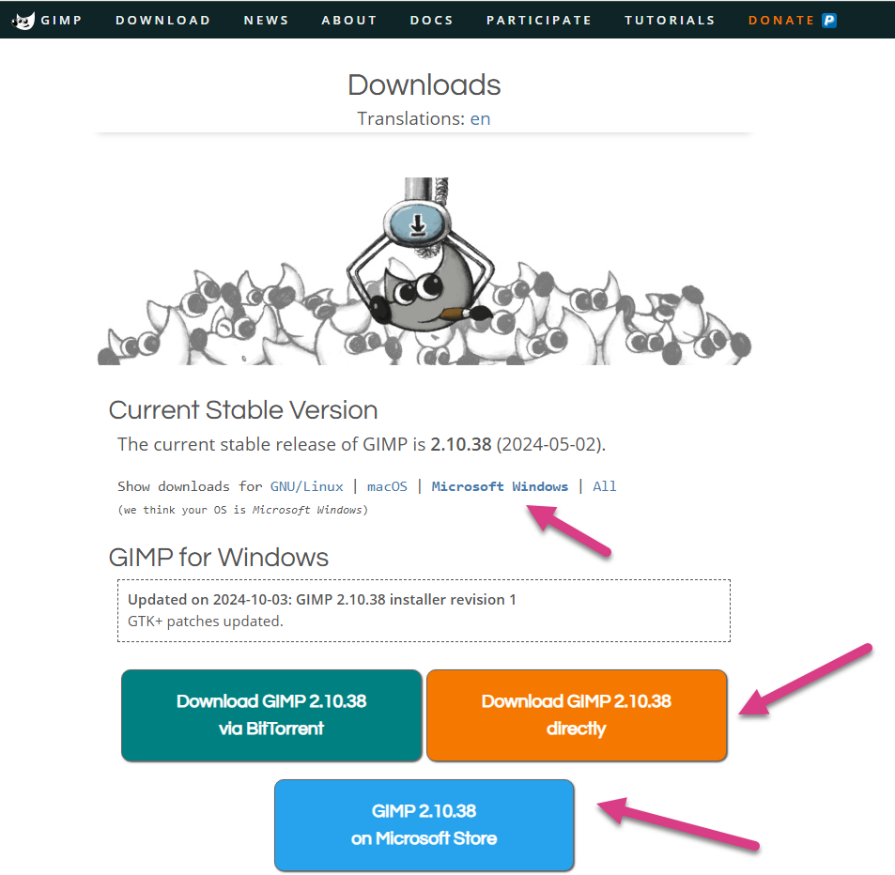Show All platform downloads
895x875 pixels.
click(x=605, y=486)
